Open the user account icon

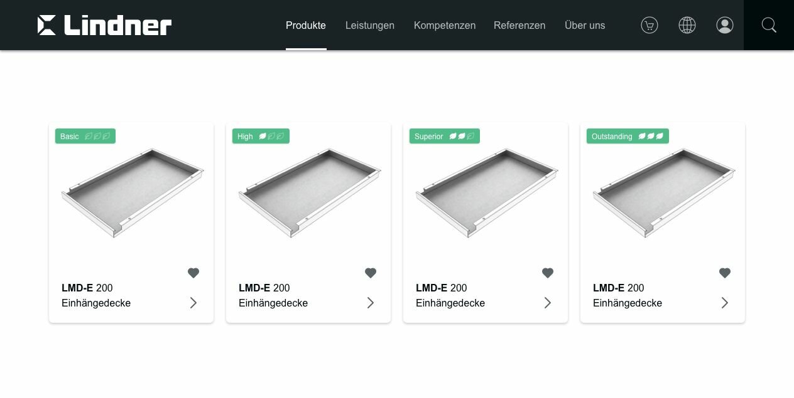tap(725, 25)
